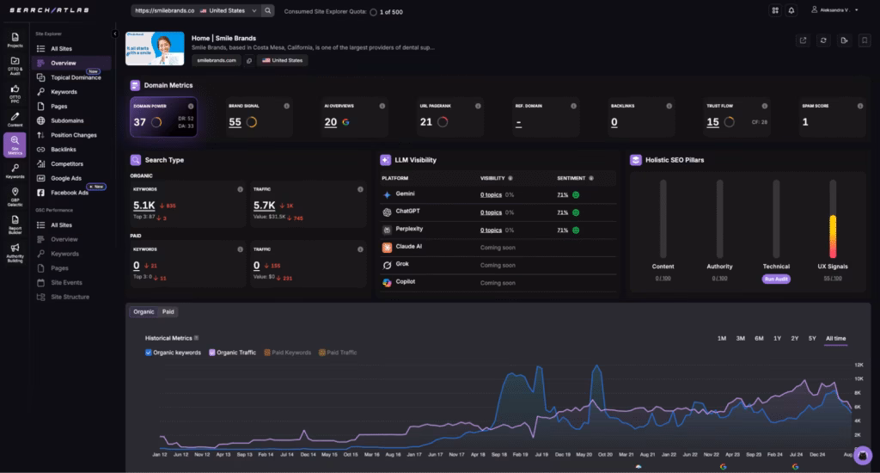This screenshot has height=473, width=880.
Task: Enable the Paid Keywords checkbox
Action: (x=267, y=353)
